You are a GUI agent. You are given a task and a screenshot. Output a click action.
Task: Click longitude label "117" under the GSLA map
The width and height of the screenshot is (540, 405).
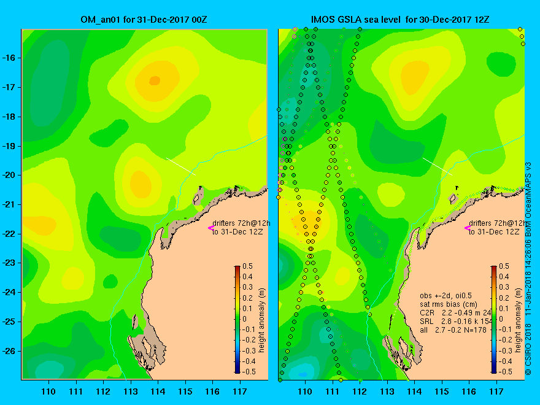pos(496,391)
